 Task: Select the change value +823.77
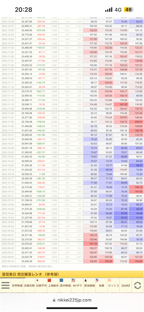coord(41,91)
